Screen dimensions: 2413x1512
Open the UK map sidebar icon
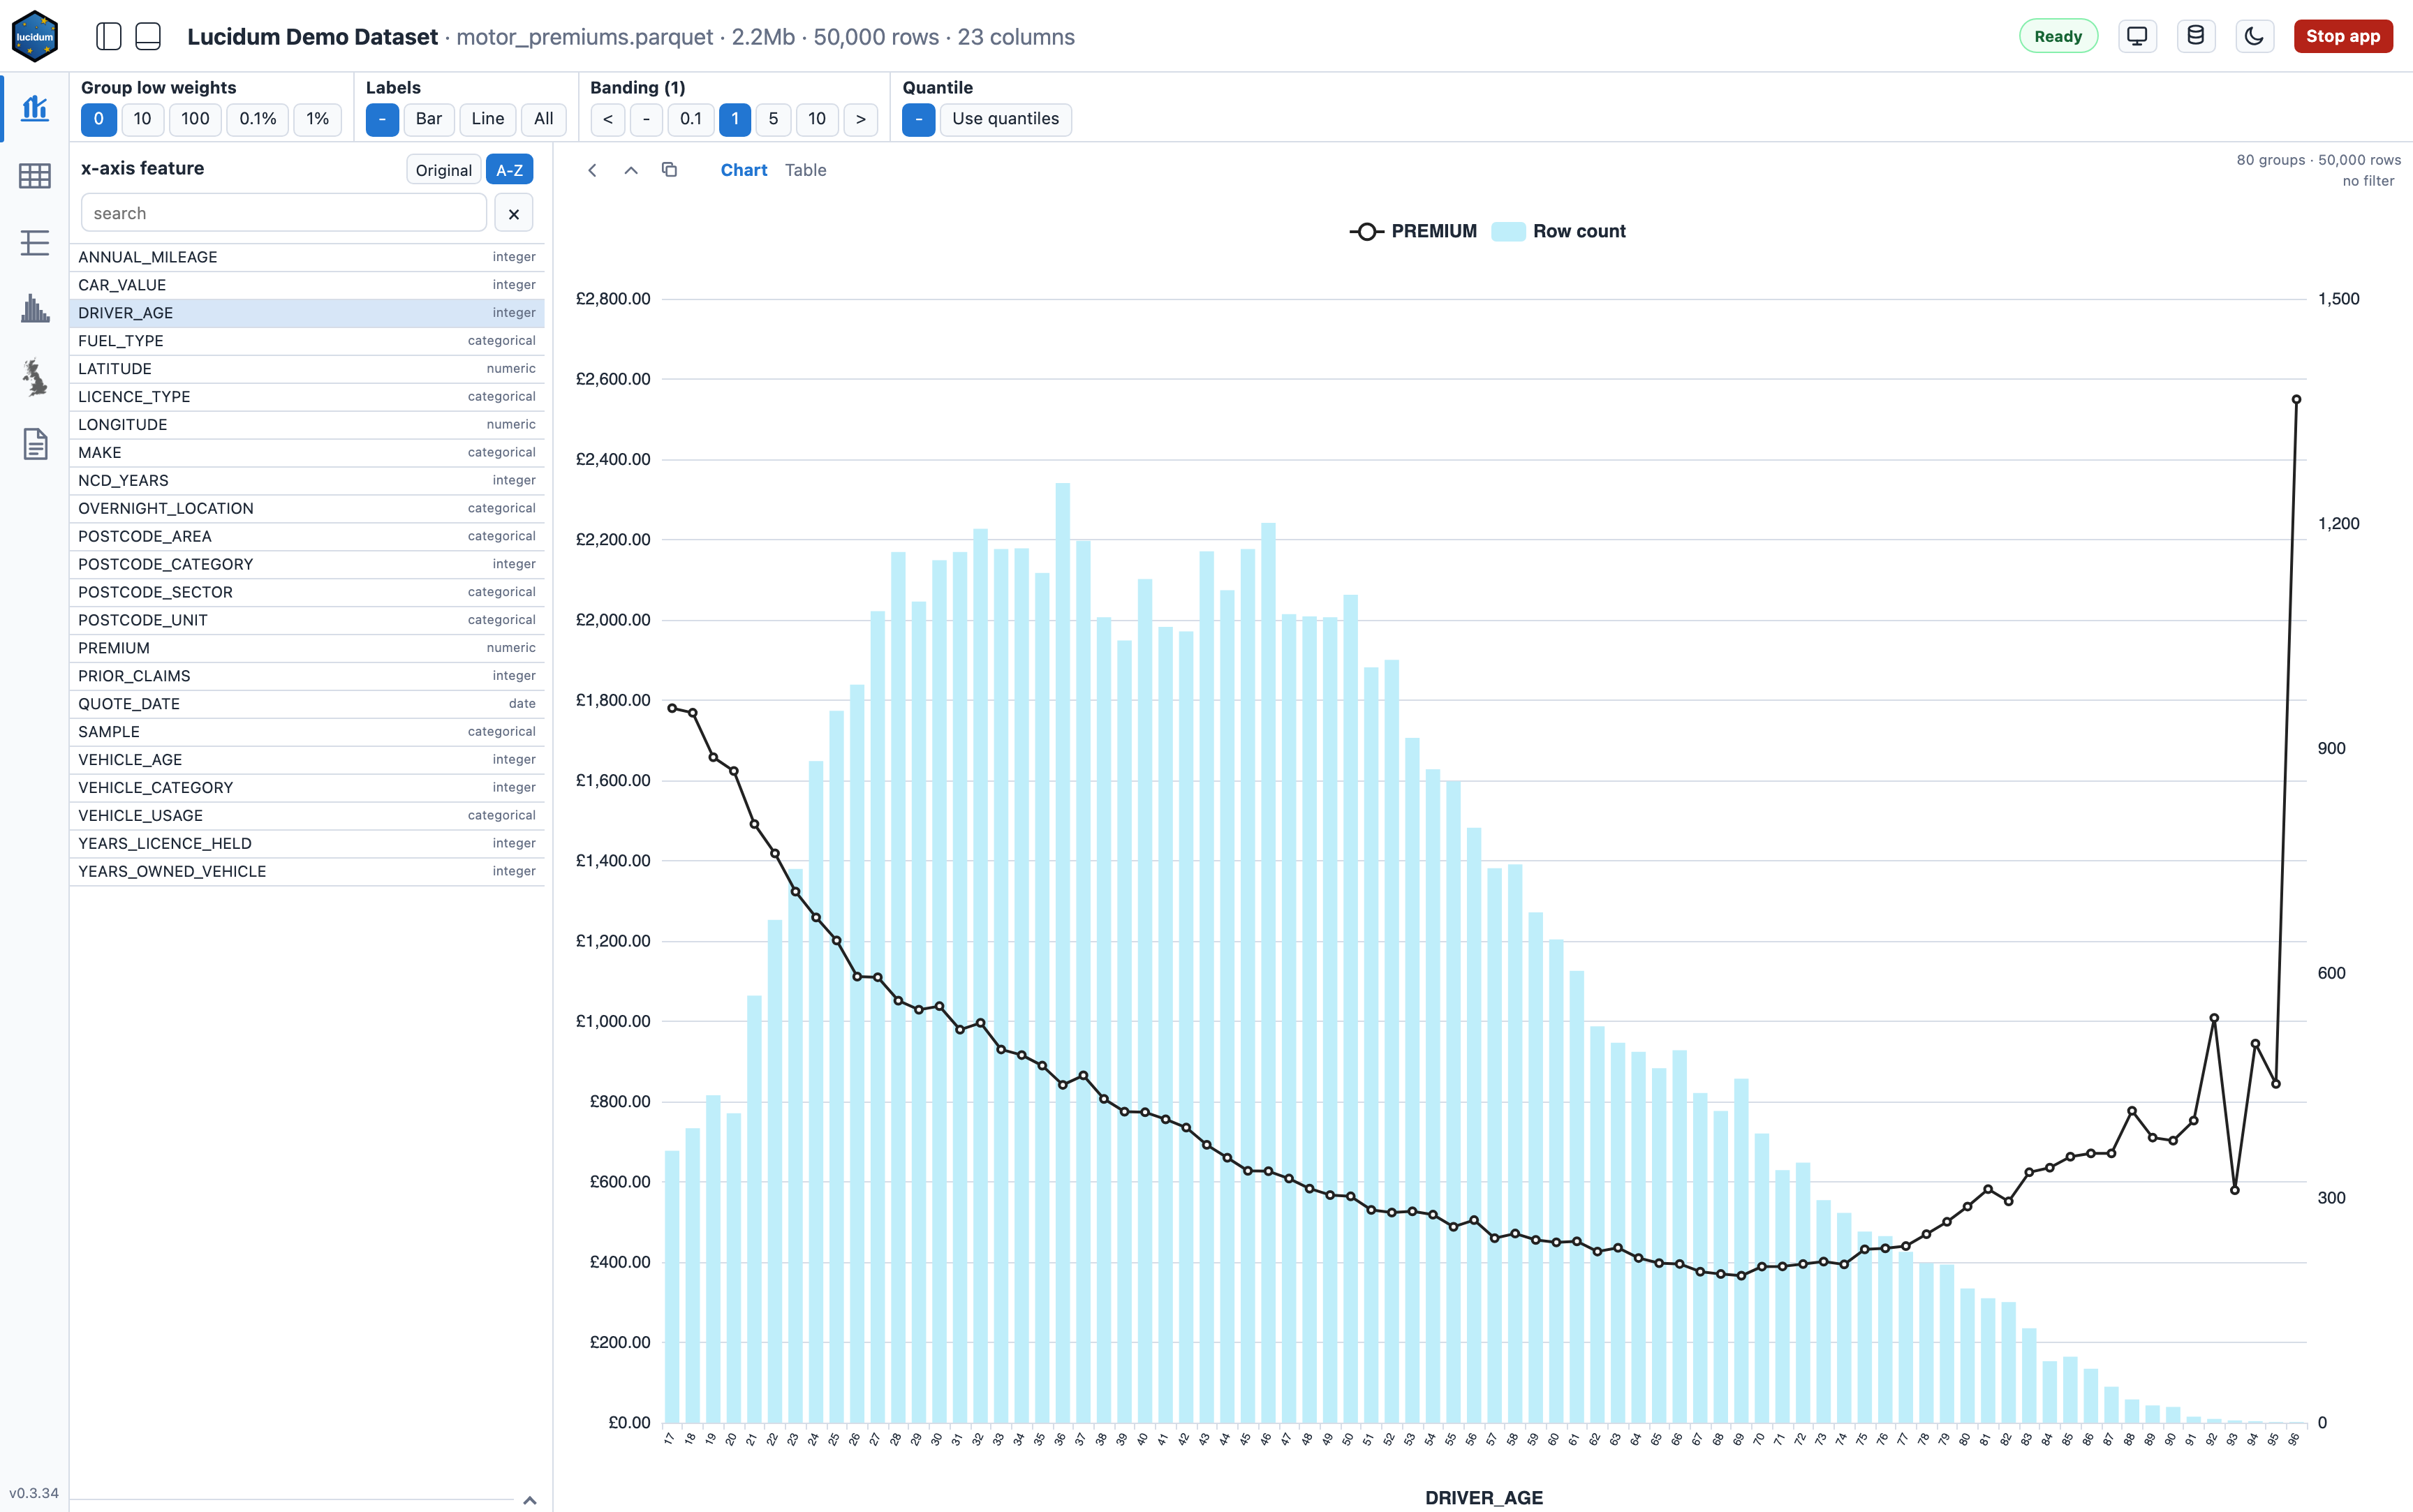pyautogui.click(x=35, y=377)
